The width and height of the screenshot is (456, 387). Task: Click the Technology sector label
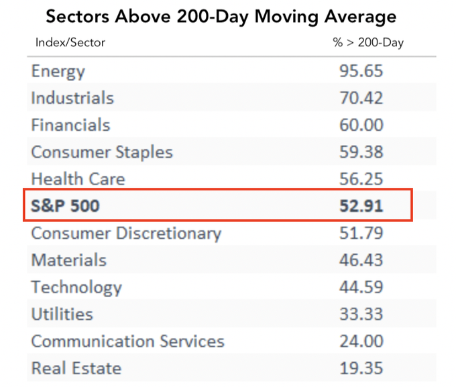[76, 288]
